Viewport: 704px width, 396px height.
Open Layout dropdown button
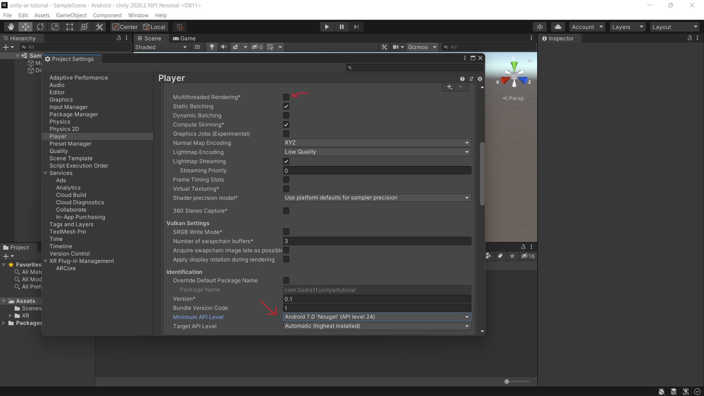pyautogui.click(x=675, y=27)
